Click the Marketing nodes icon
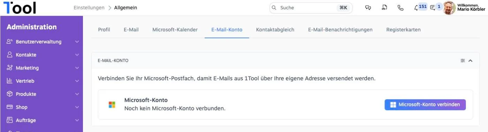 pyautogui.click(x=9, y=68)
